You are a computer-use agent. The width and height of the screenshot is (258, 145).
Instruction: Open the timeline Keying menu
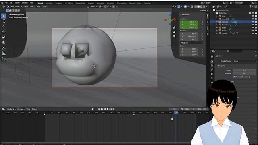[21, 109]
